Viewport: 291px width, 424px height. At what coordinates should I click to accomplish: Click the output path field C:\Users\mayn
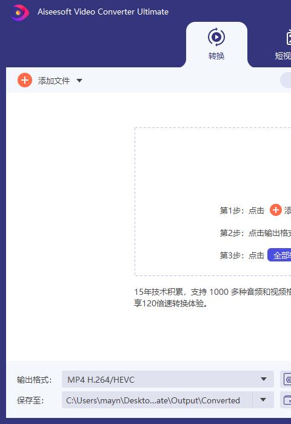[157, 400]
